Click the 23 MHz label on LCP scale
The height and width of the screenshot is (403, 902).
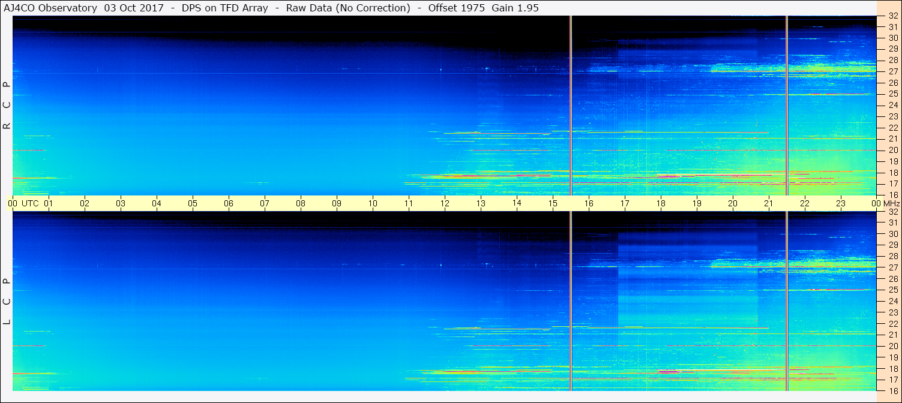[x=892, y=312]
